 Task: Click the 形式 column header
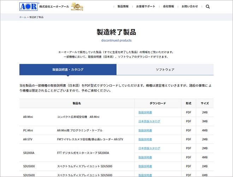[x=189, y=103]
